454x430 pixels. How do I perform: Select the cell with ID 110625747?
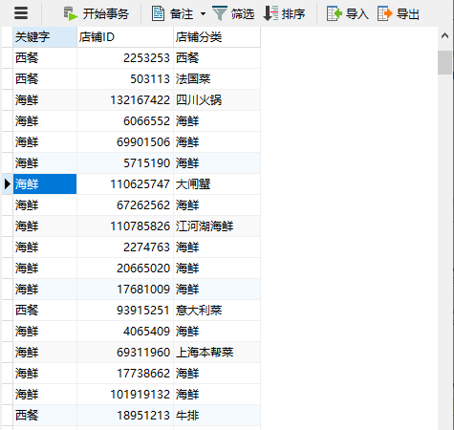[x=125, y=184]
